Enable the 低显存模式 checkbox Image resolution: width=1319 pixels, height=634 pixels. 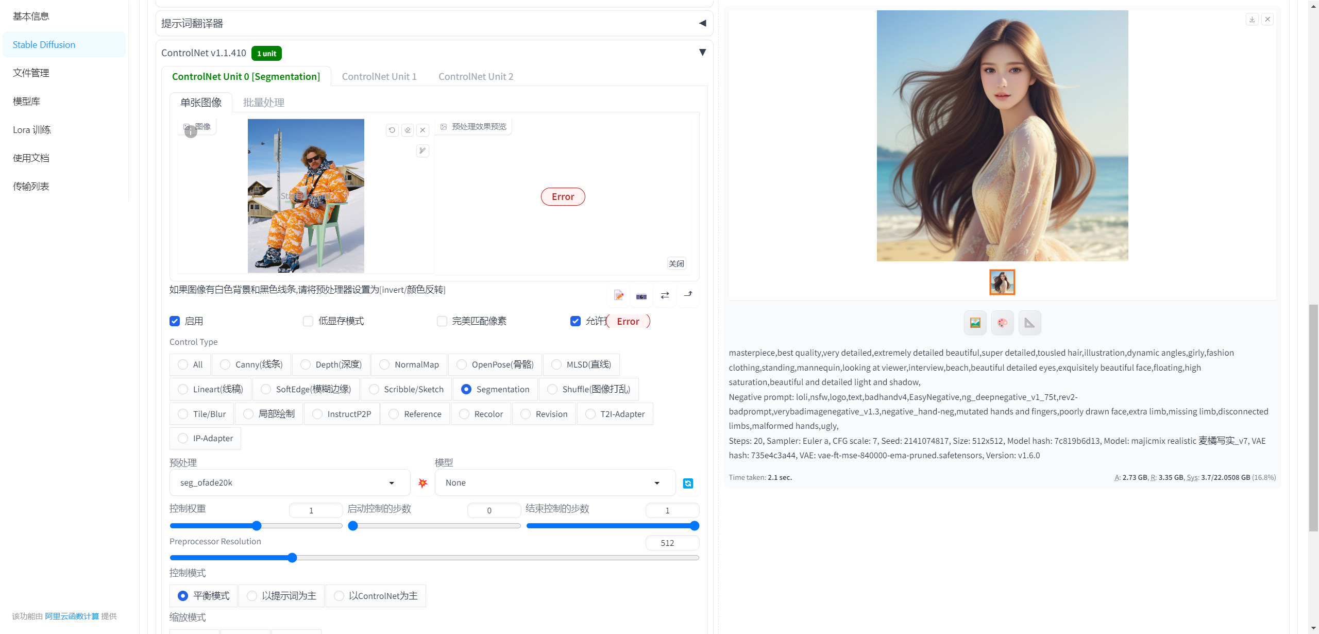click(308, 321)
